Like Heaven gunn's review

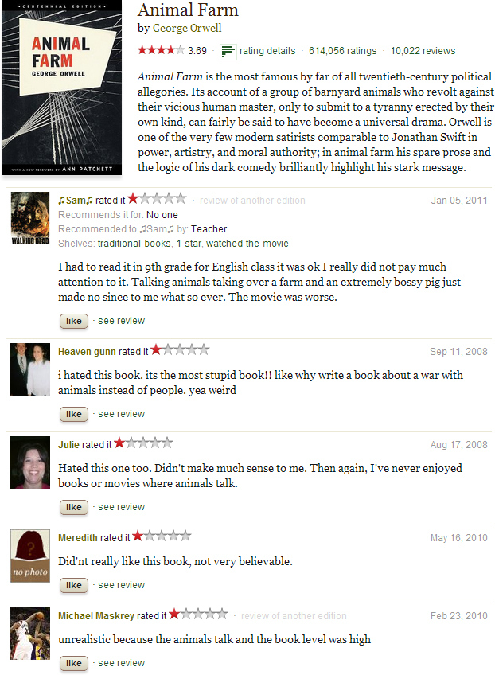click(x=74, y=414)
